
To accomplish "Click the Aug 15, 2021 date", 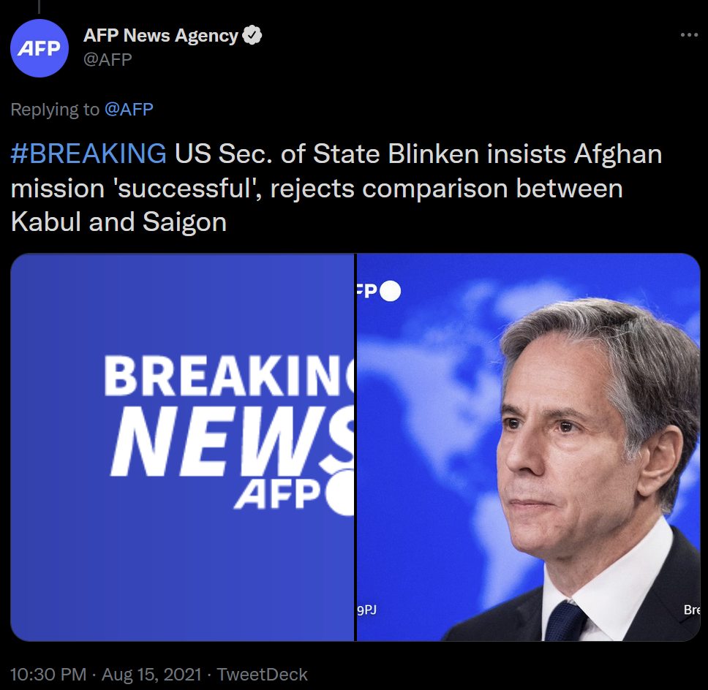I will [x=151, y=674].
